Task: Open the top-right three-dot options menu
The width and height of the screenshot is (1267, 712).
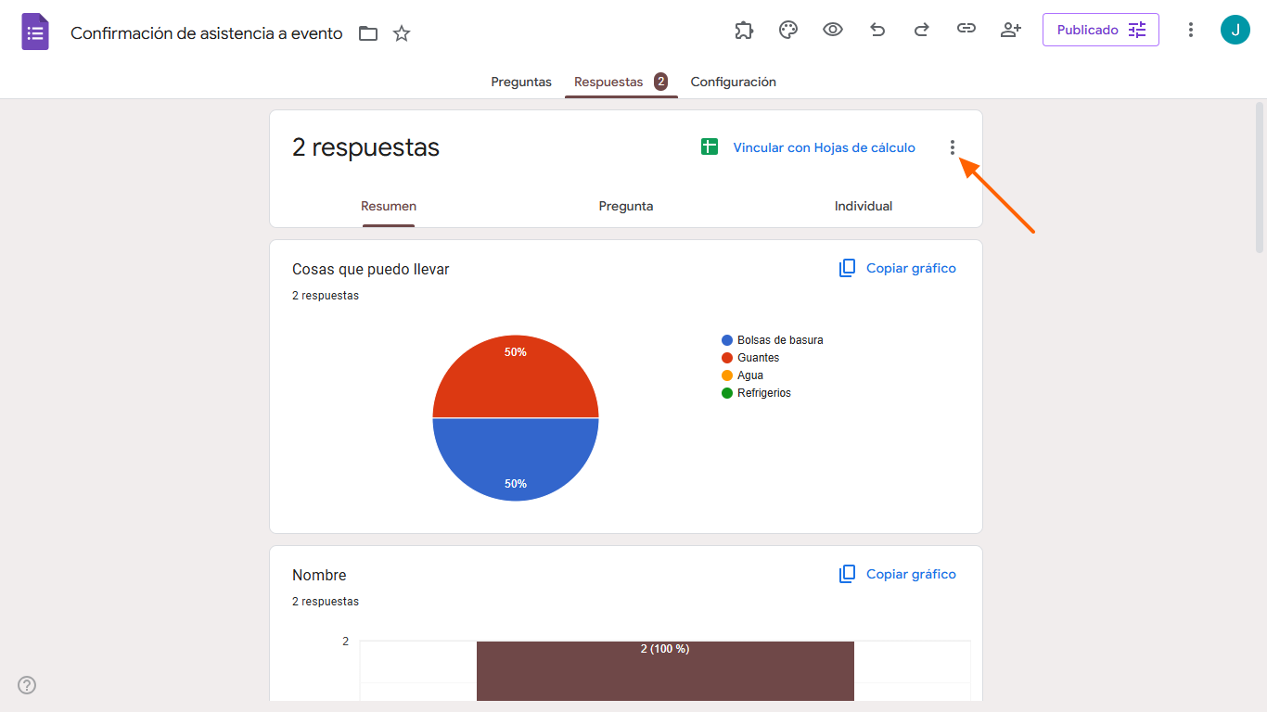Action: tap(1191, 30)
